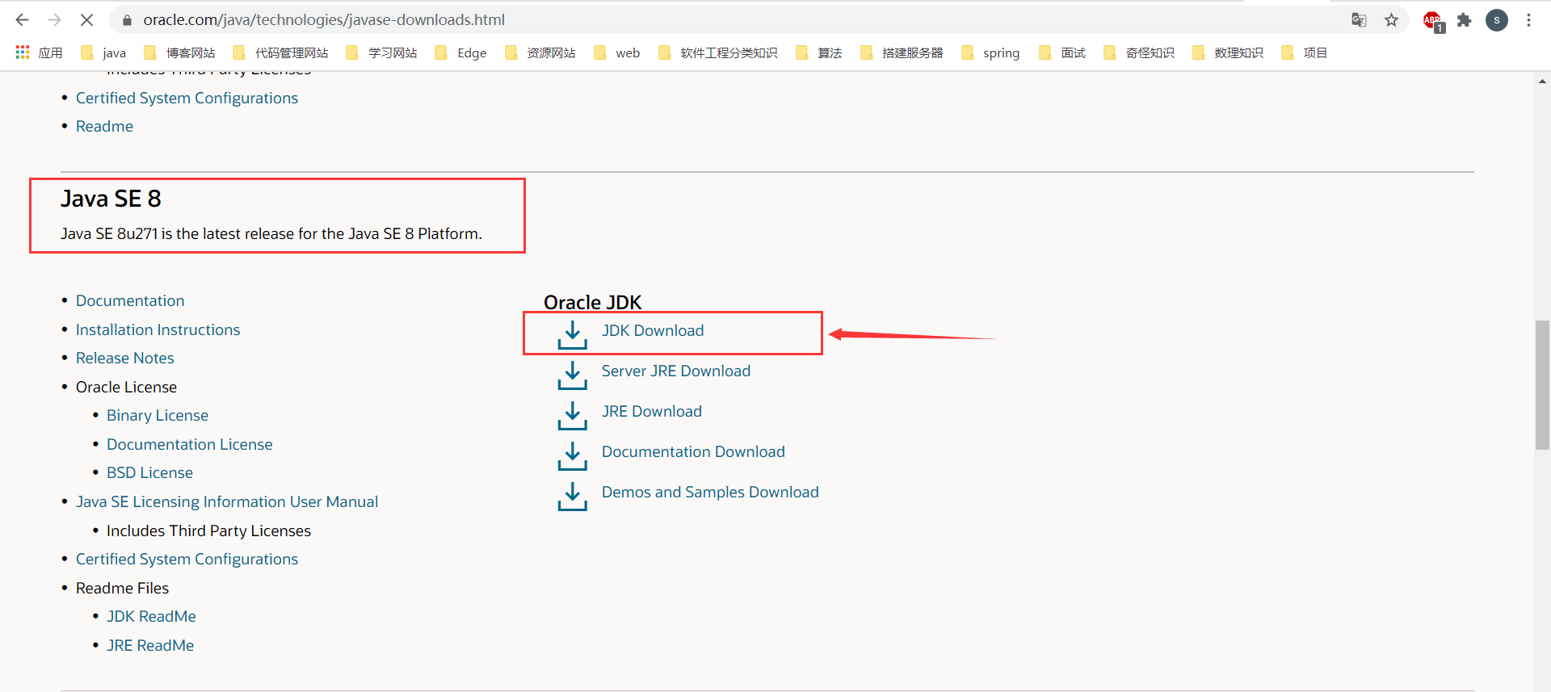Select the 'Oracle License' list text

click(126, 387)
